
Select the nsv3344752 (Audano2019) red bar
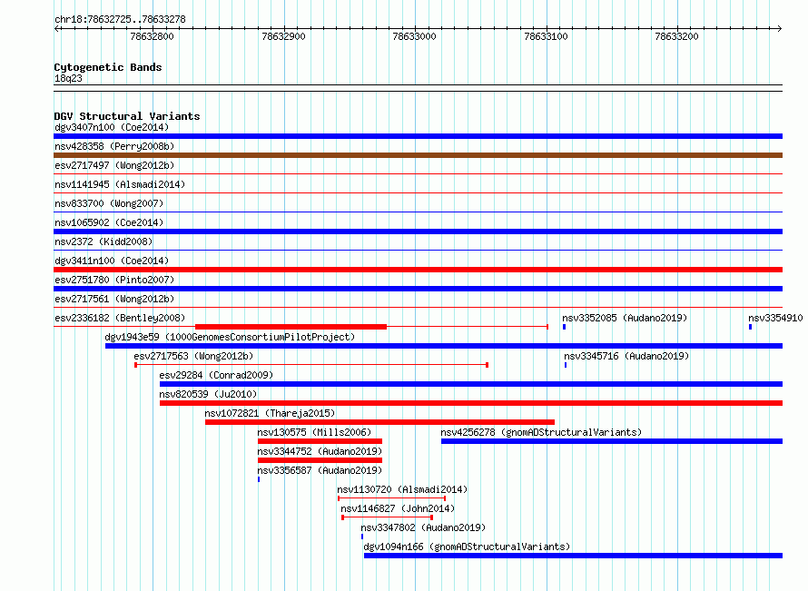(x=320, y=460)
